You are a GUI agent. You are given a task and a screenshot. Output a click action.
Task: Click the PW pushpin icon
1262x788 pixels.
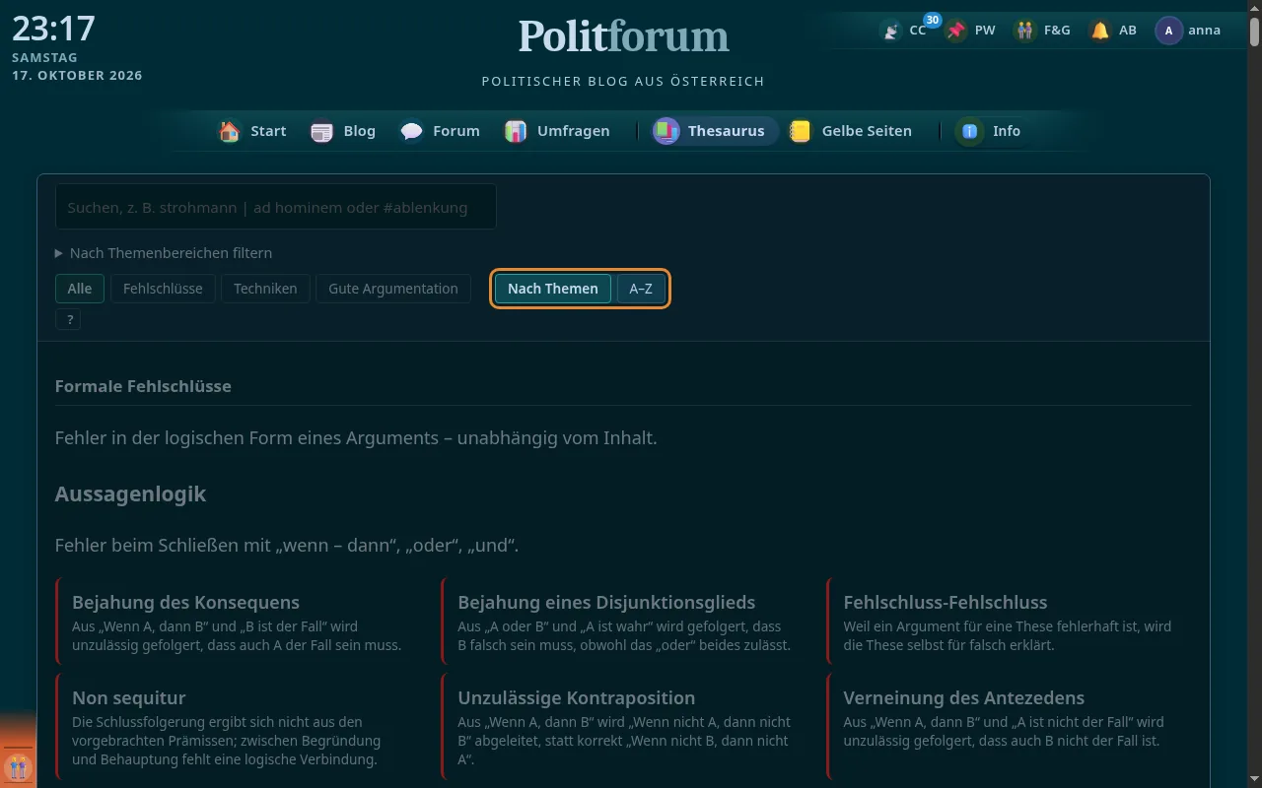click(956, 31)
